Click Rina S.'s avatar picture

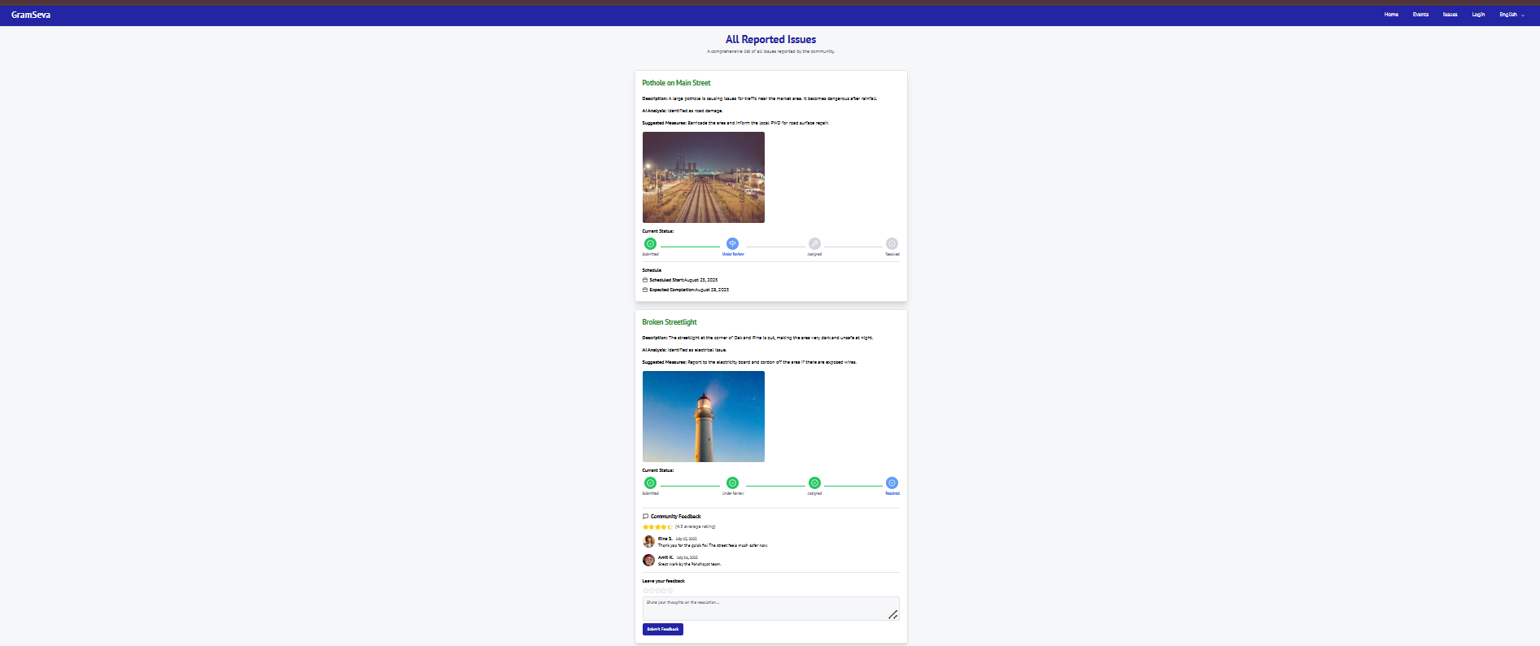tap(648, 542)
